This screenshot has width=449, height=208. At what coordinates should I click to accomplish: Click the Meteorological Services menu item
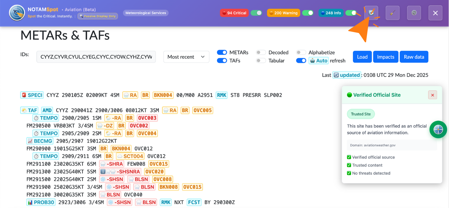coord(146,13)
